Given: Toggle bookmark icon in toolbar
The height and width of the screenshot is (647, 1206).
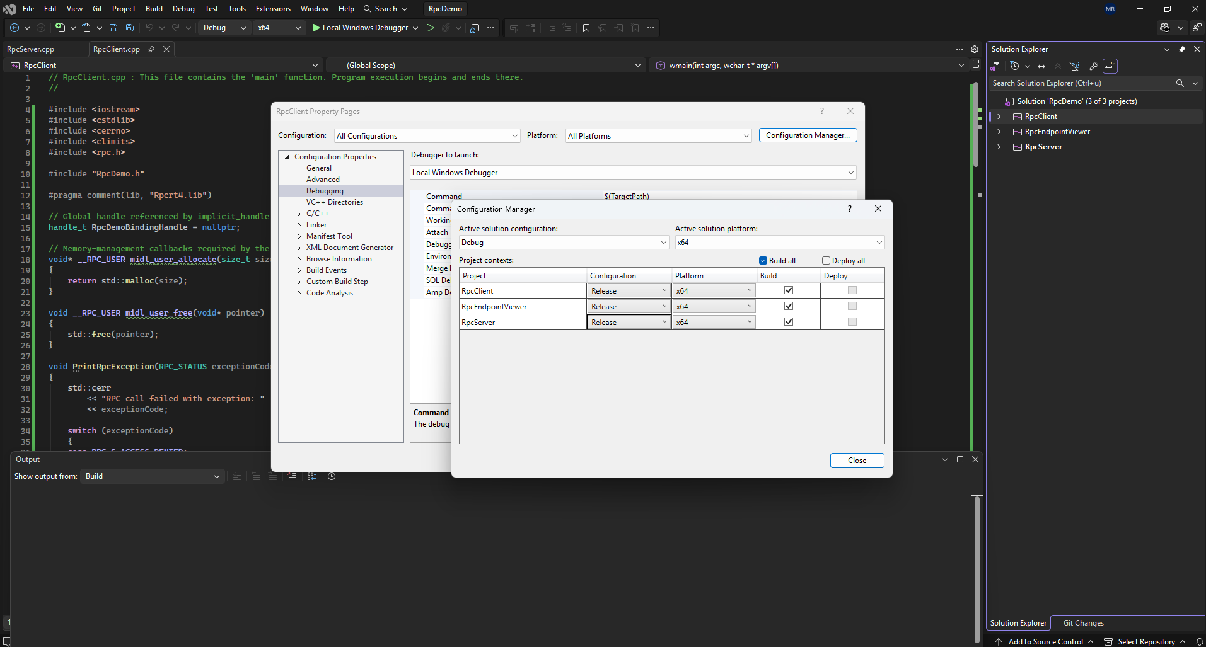Looking at the screenshot, I should [586, 28].
